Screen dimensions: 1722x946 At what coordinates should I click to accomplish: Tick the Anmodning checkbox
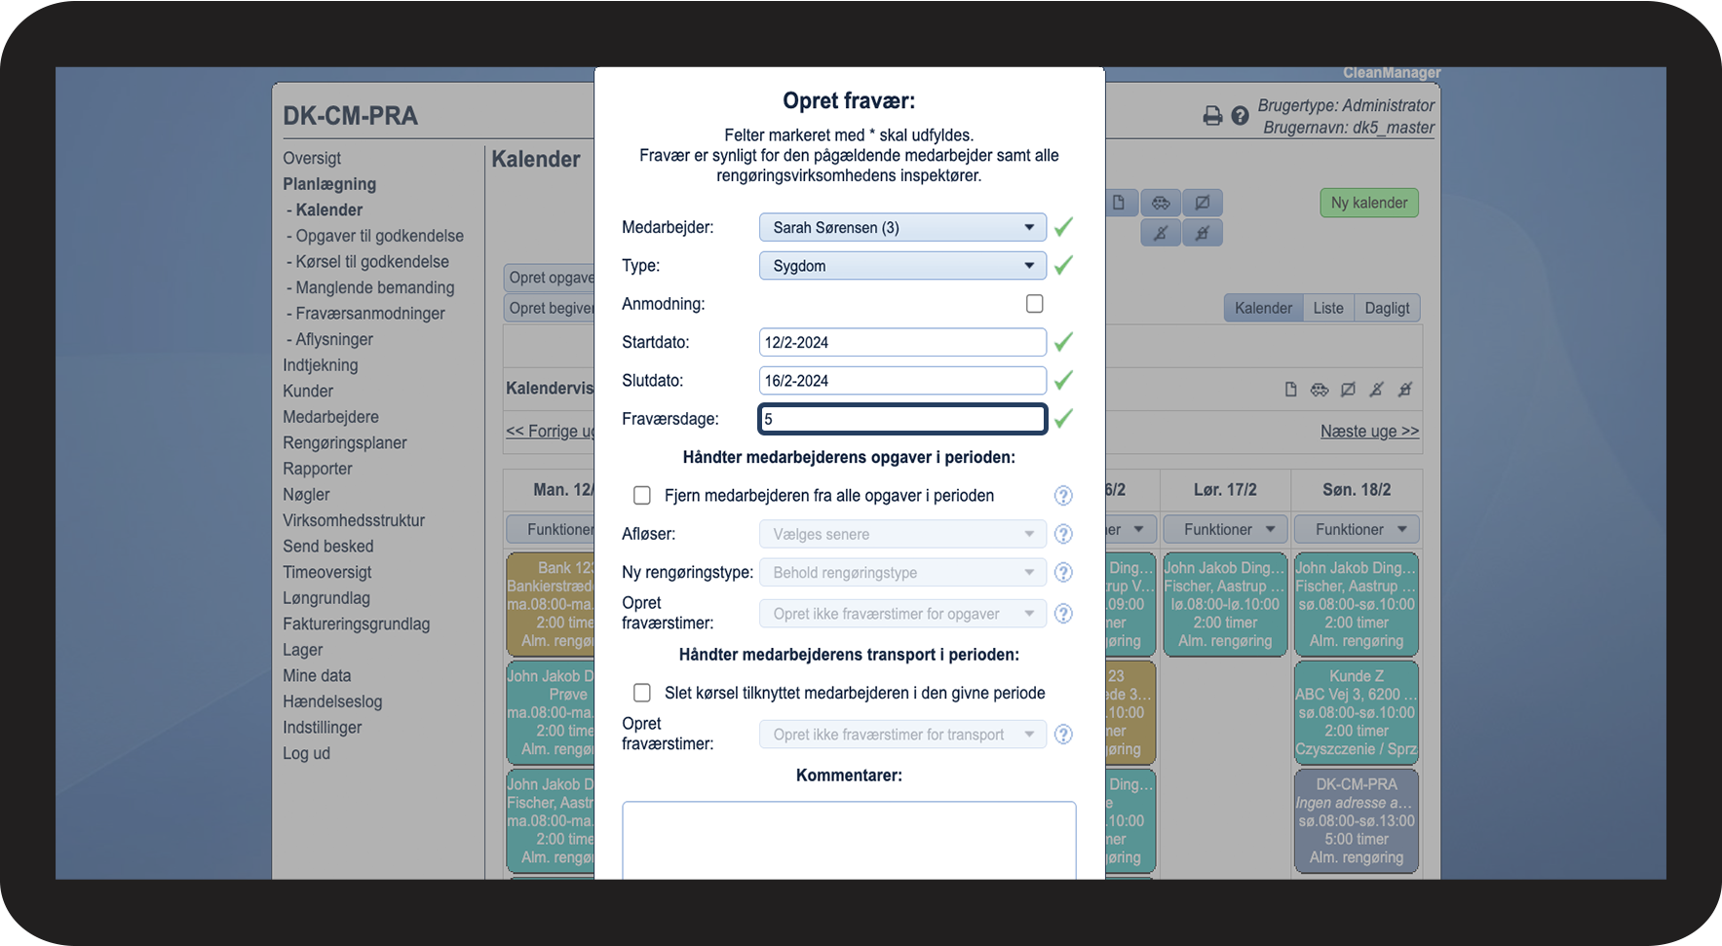tap(1035, 304)
